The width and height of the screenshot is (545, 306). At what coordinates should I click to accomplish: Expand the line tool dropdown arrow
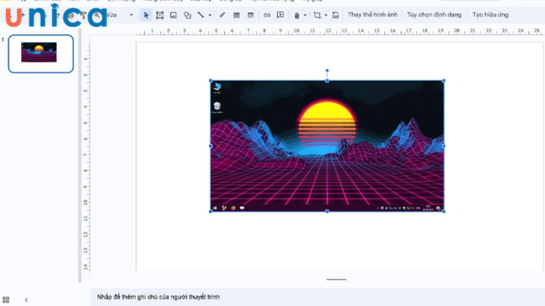209,15
